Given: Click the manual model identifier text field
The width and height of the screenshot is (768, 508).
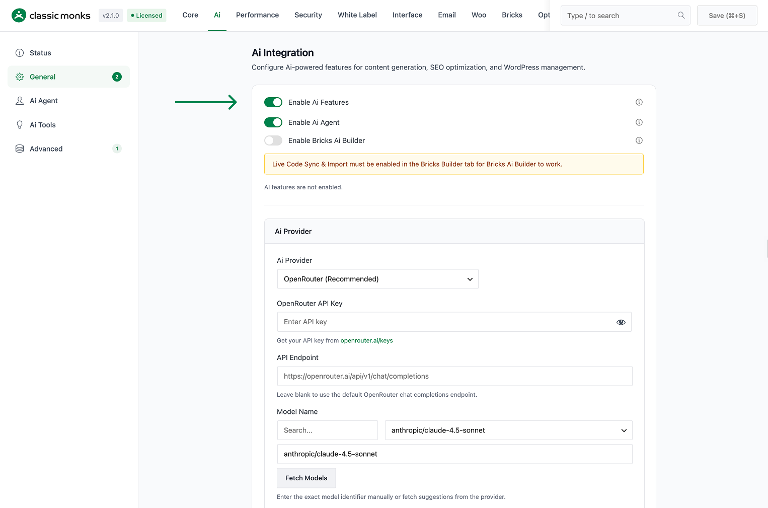Looking at the screenshot, I should [454, 454].
